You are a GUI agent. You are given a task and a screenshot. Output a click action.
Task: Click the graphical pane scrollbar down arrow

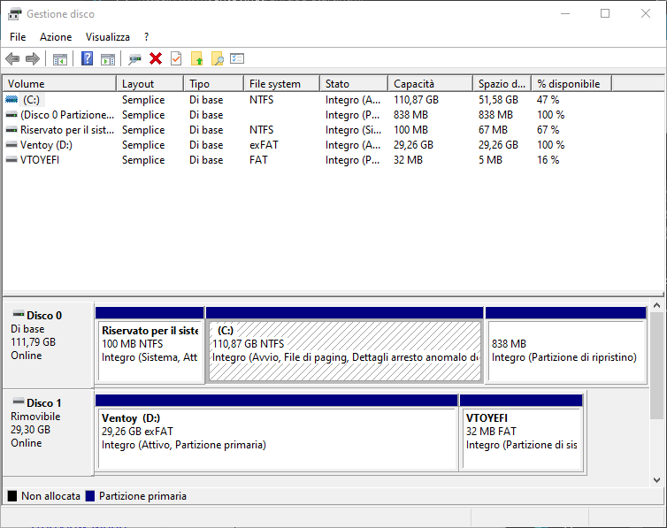(656, 480)
